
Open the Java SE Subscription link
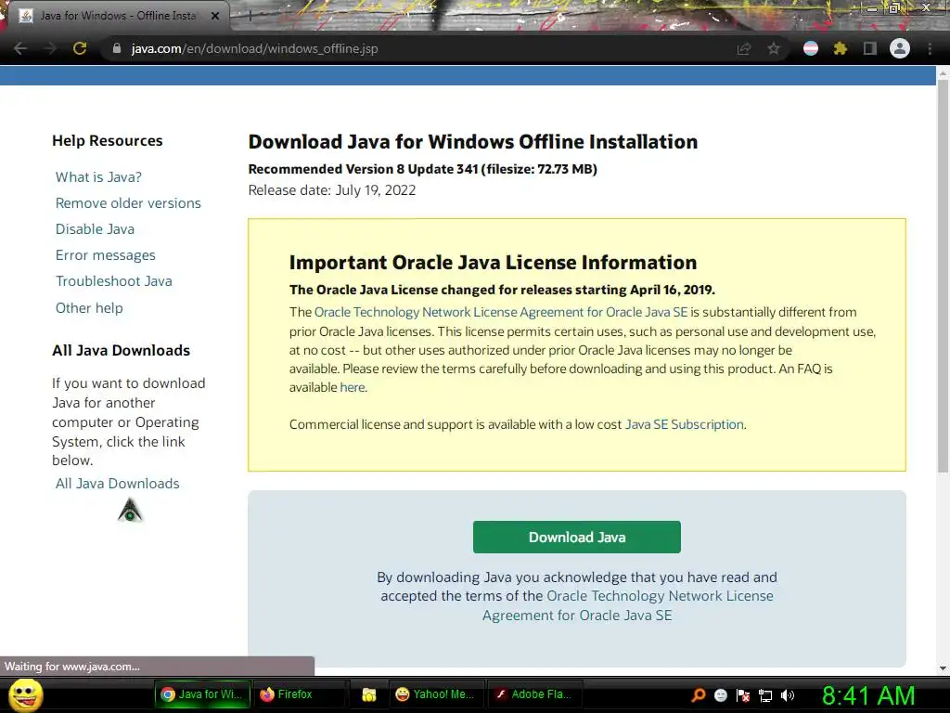coord(685,424)
